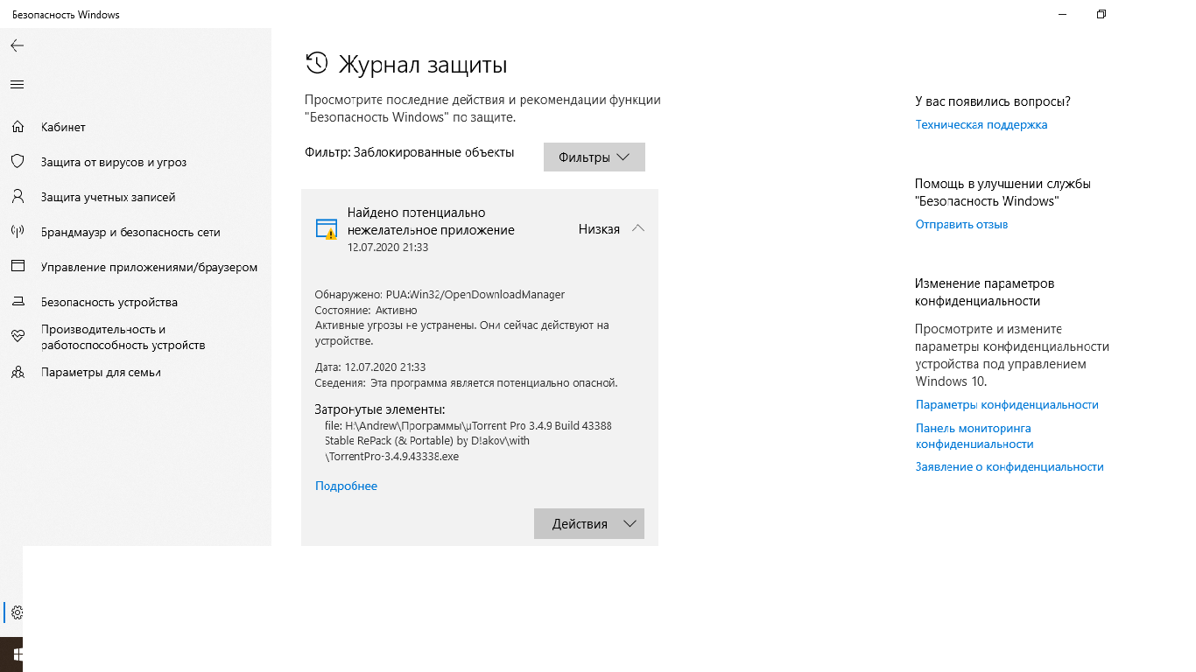Click the Дата: 12.07.2020 21:33 line

[370, 367]
